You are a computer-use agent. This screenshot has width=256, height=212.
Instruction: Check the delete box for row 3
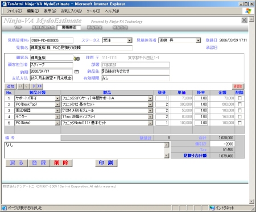click(240, 110)
